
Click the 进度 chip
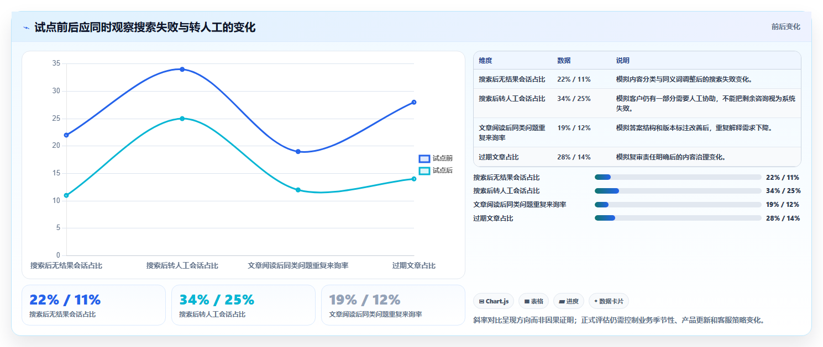click(569, 301)
